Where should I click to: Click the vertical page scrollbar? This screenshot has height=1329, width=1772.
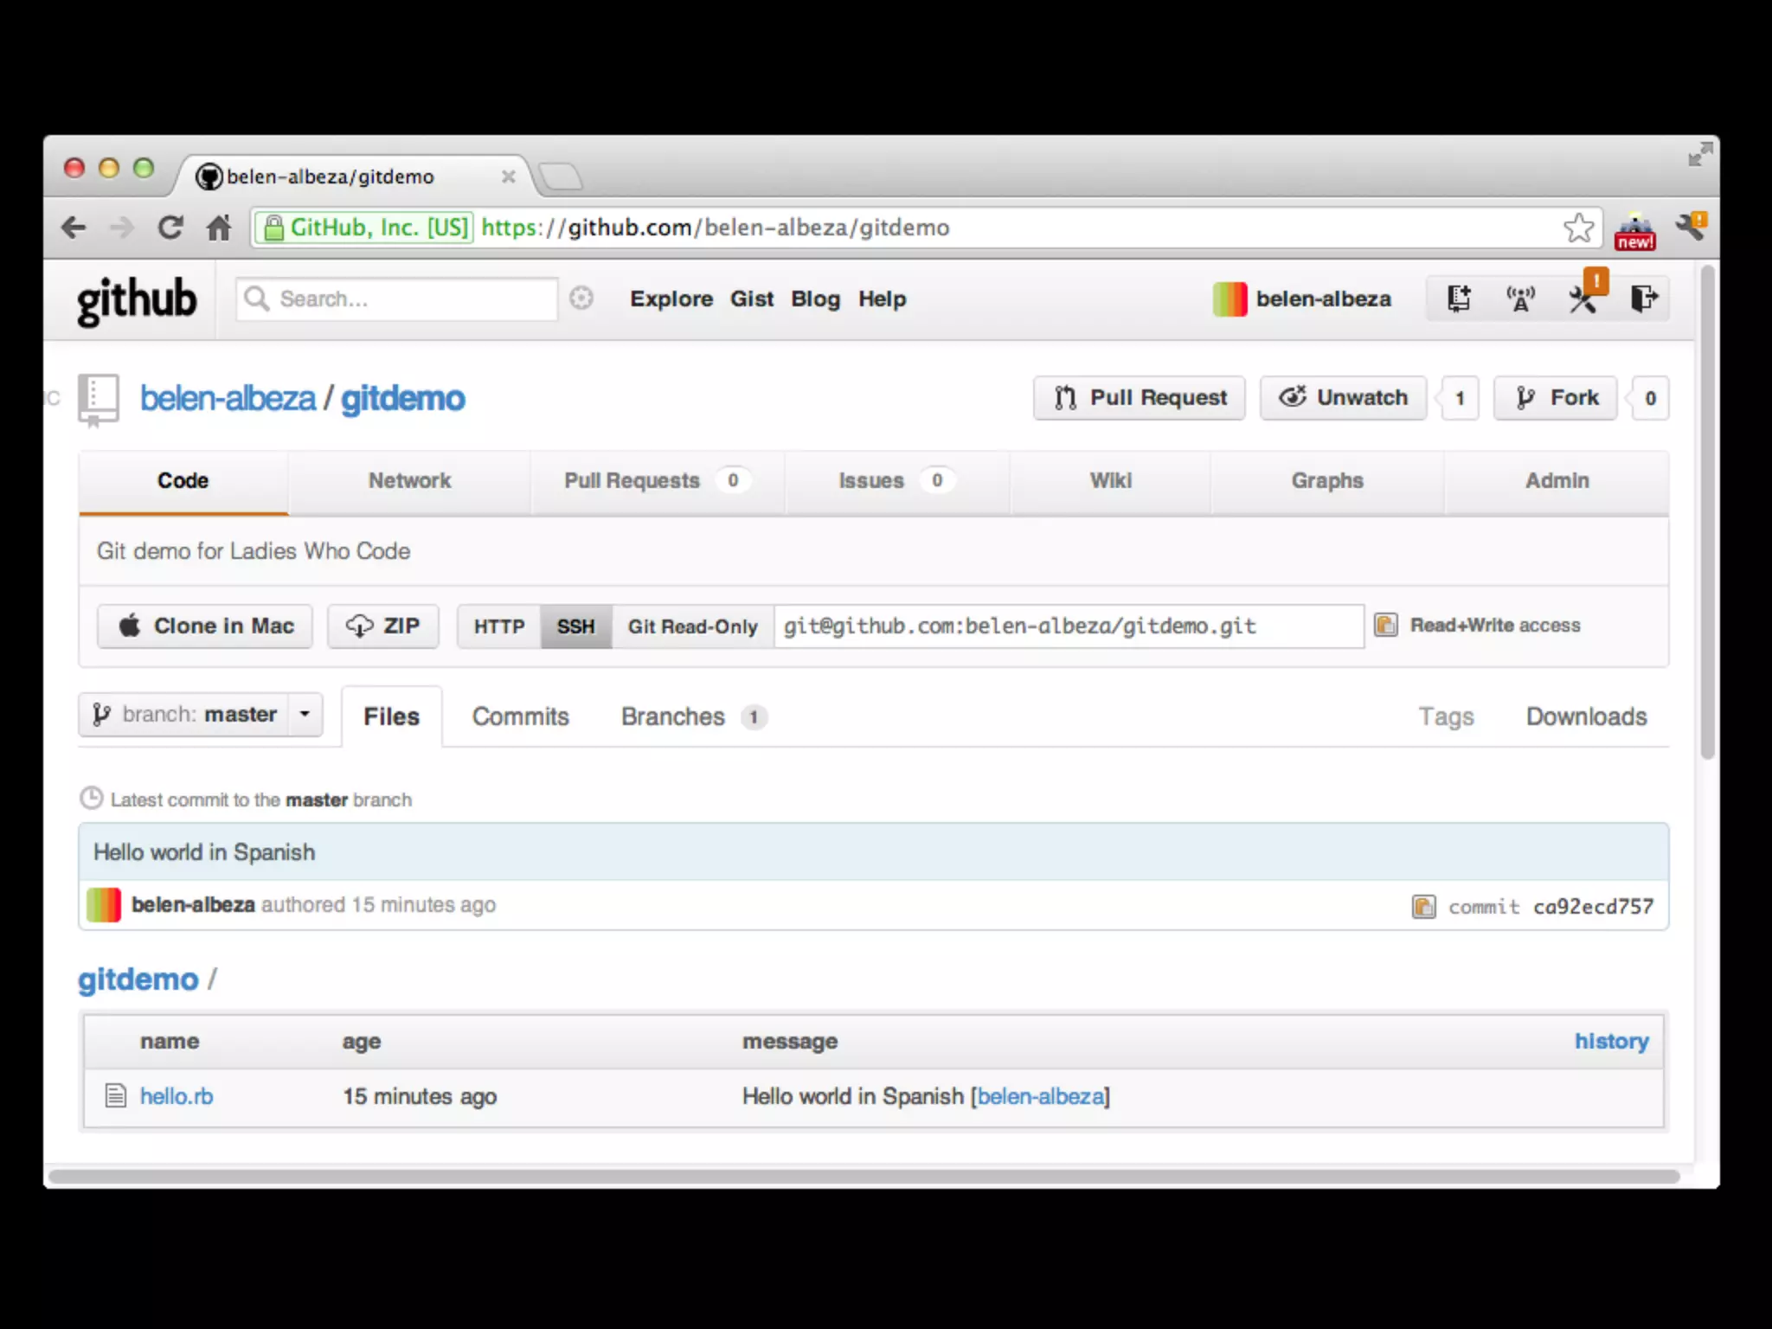click(x=1707, y=512)
